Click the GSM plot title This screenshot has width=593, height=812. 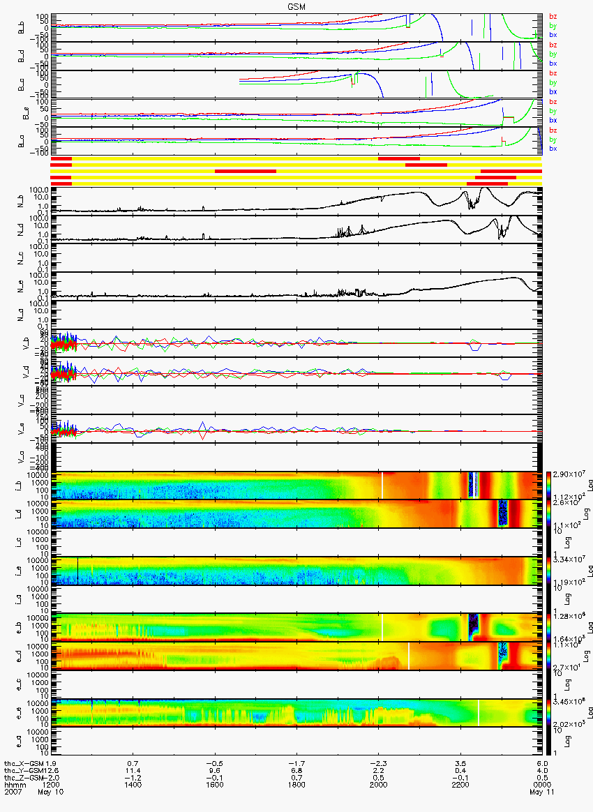296,7
